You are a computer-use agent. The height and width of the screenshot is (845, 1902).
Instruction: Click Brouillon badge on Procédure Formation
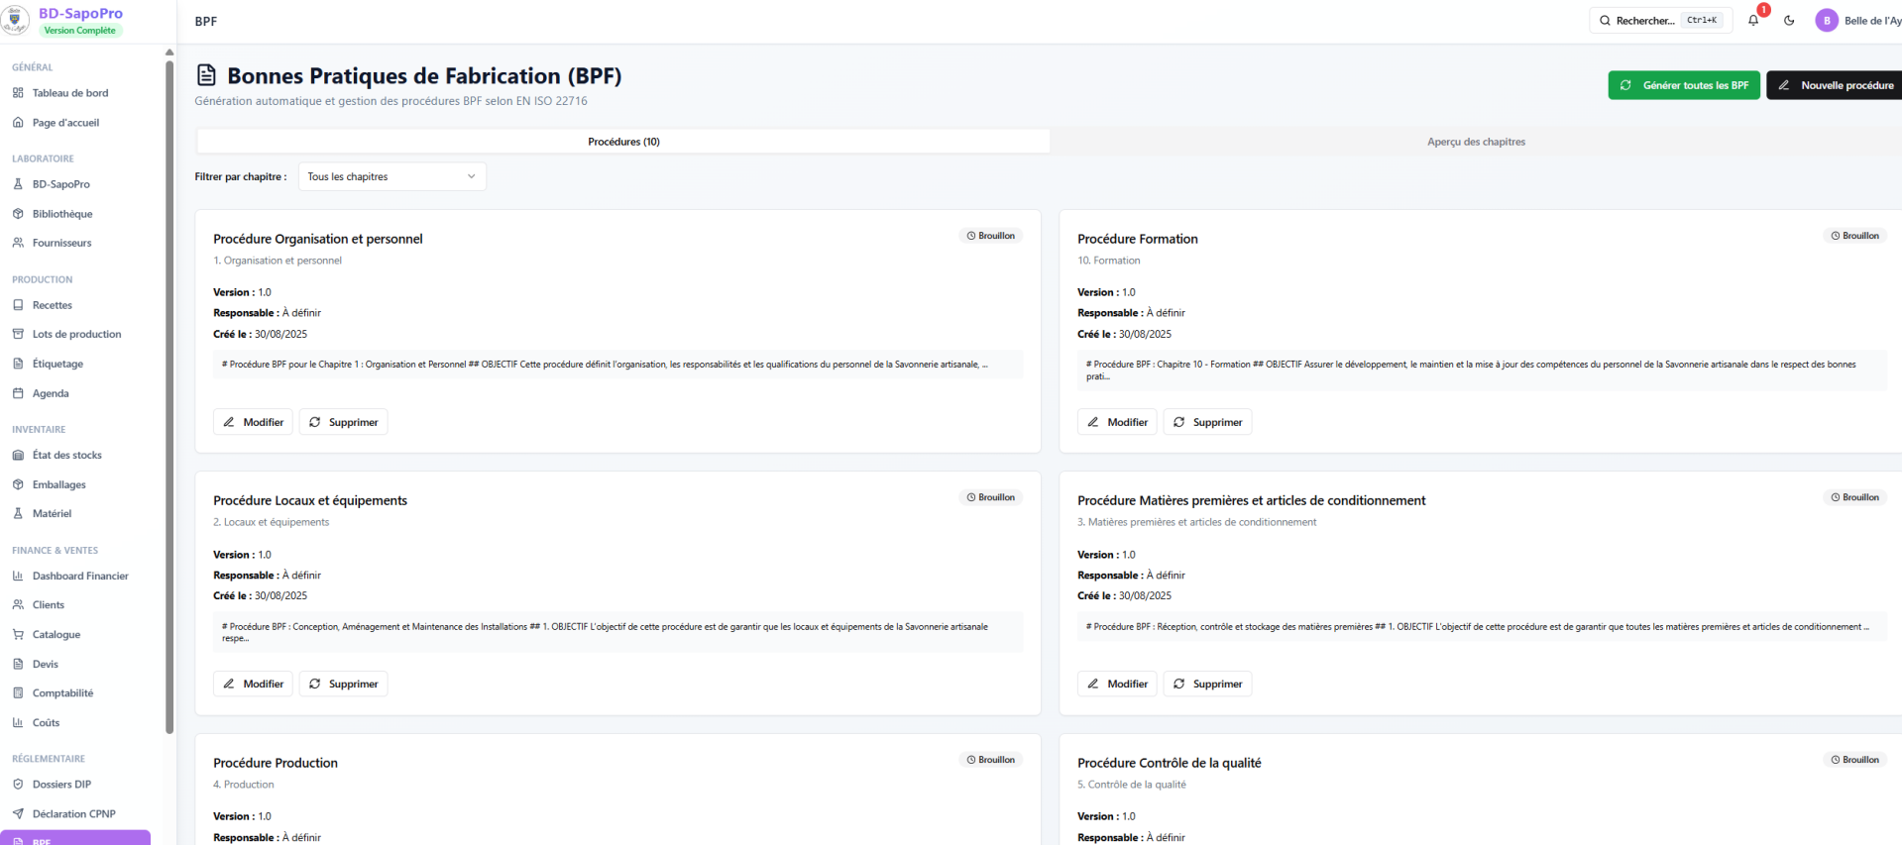click(1855, 236)
